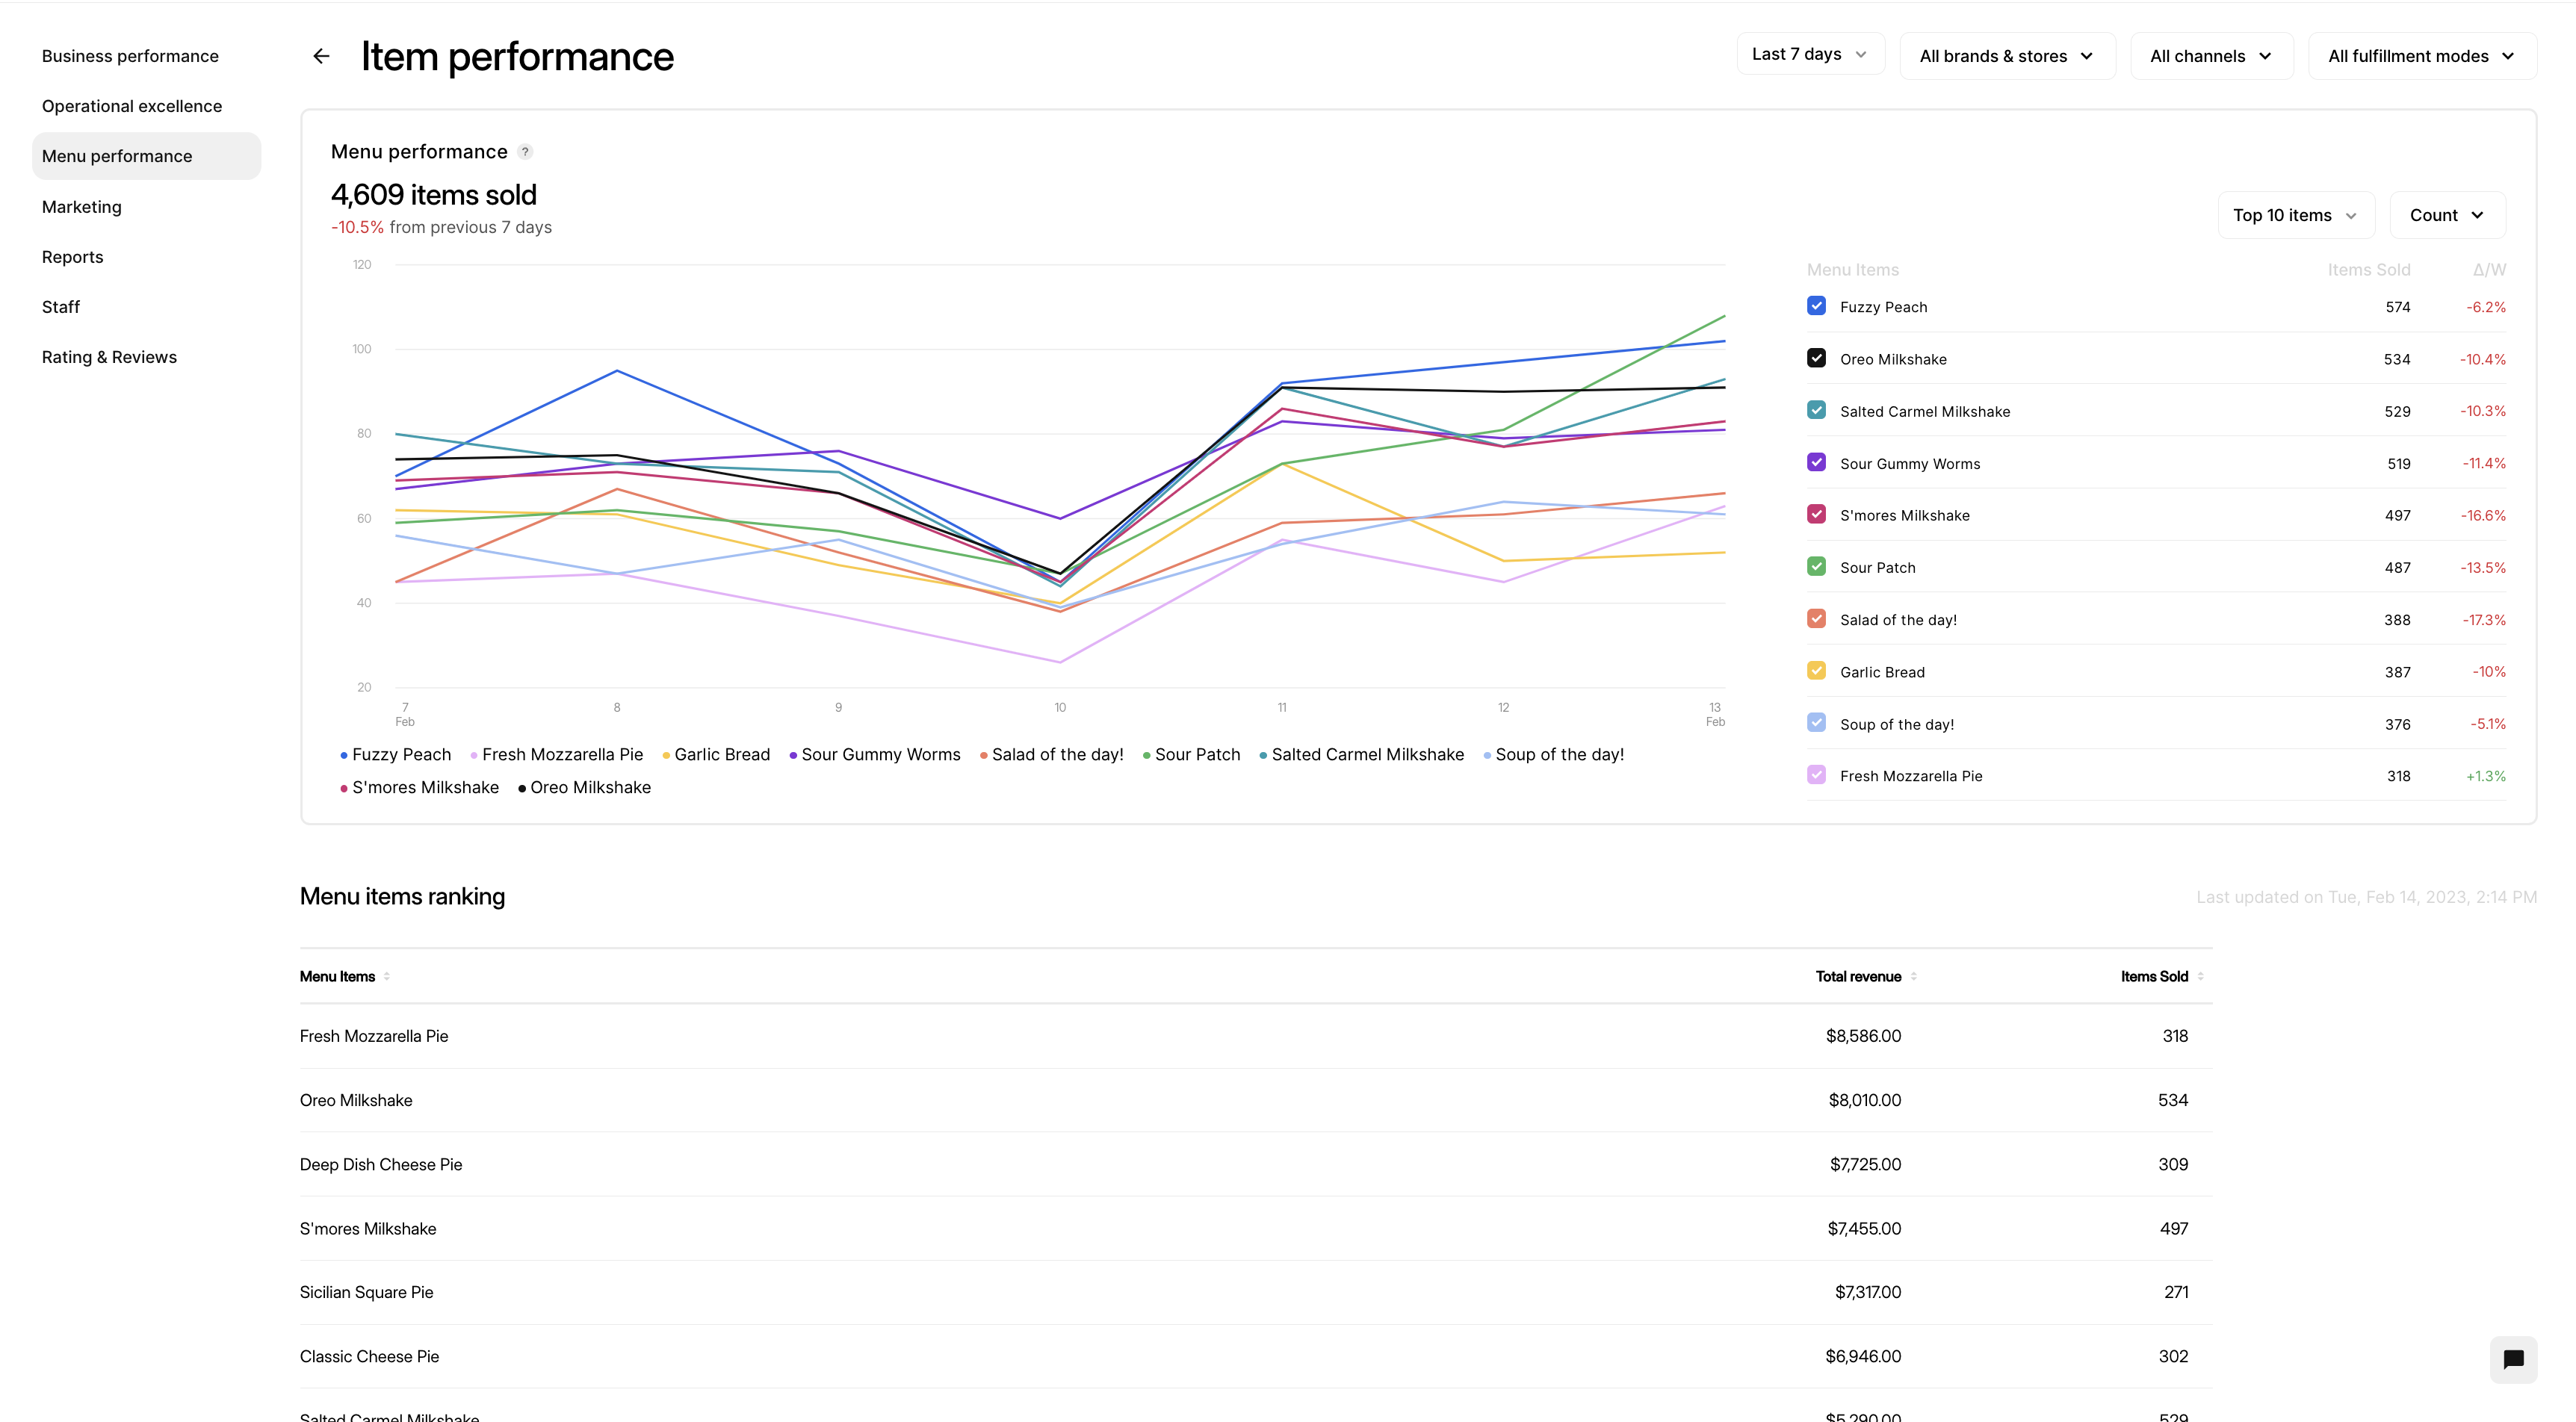Click Menu items ranking heading

[x=402, y=896]
